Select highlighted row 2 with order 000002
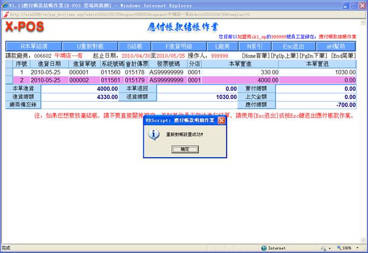Viewport: 368px width, 253px height. [78, 80]
